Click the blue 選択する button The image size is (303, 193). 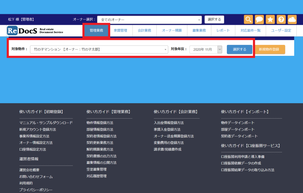point(239,50)
